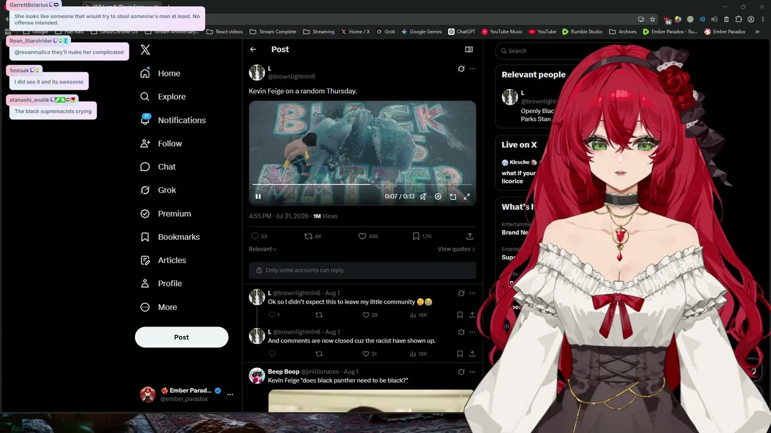Share the "comments are now closed" reply
This screenshot has width=771, height=433.
472,354
